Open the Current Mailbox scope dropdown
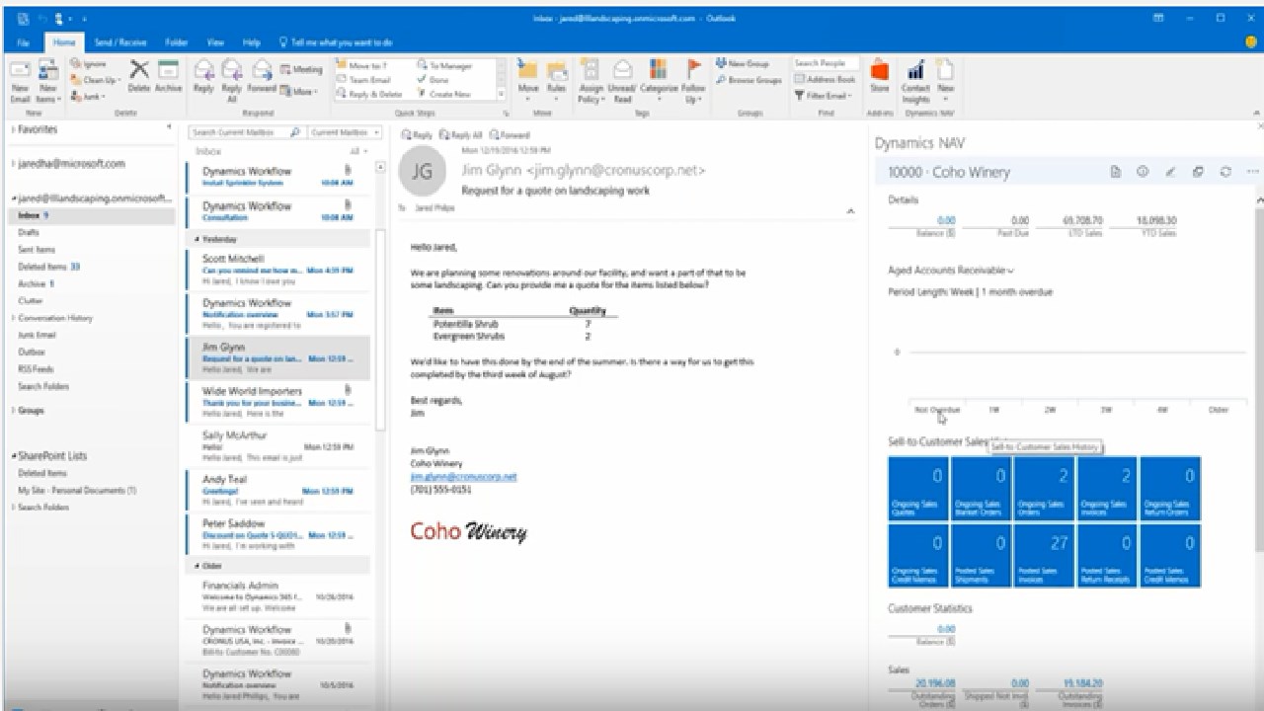1264x711 pixels. tap(345, 132)
